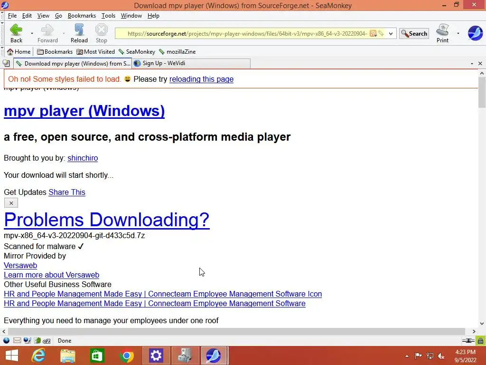Click the Share This link

[x=66, y=192]
